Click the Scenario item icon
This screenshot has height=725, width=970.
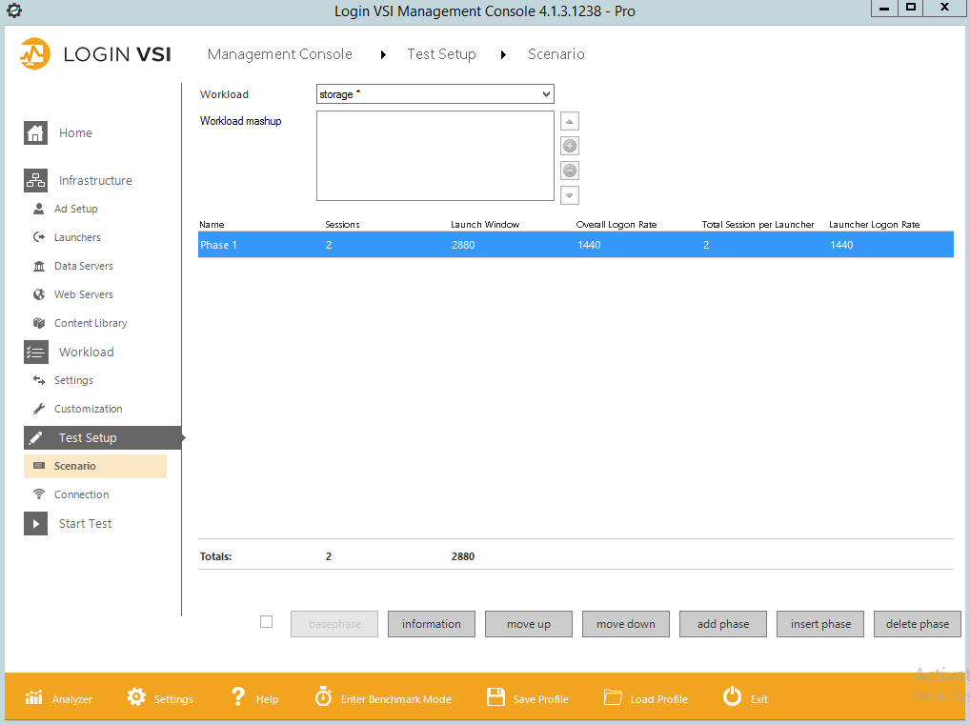click(38, 466)
